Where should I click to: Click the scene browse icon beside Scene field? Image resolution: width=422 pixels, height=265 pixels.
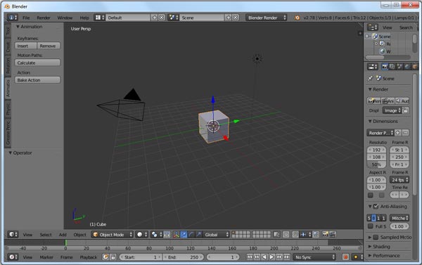point(173,18)
